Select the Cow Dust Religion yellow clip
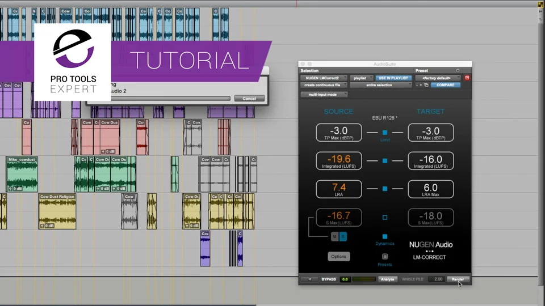This screenshot has width=545, height=306. click(x=57, y=211)
